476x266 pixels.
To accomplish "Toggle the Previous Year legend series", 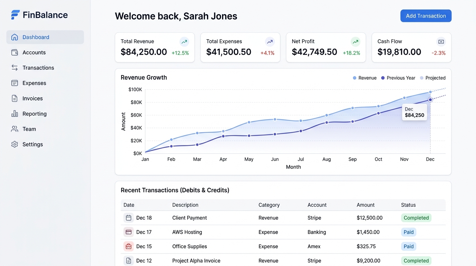I will [x=398, y=78].
